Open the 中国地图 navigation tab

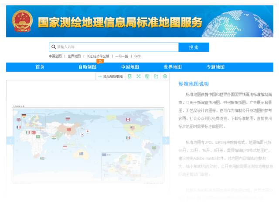pyautogui.click(x=130, y=67)
